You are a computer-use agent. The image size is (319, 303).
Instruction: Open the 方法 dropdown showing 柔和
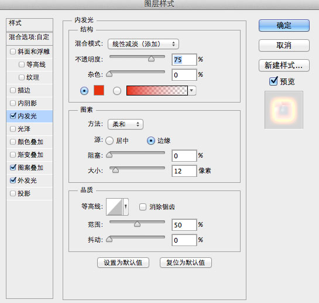click(125, 124)
